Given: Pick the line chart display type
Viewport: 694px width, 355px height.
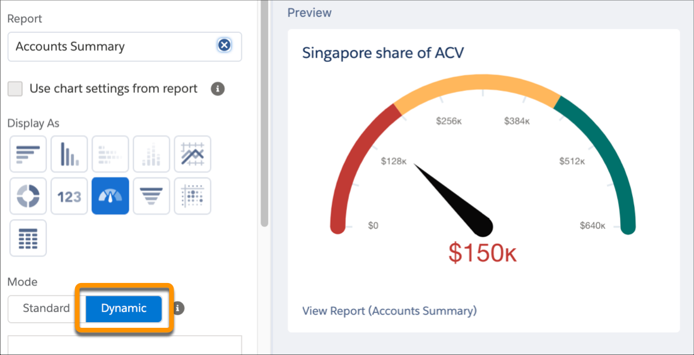Looking at the screenshot, I should (x=192, y=154).
